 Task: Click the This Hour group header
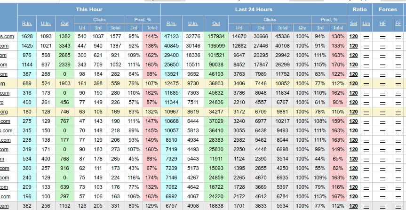89,9
